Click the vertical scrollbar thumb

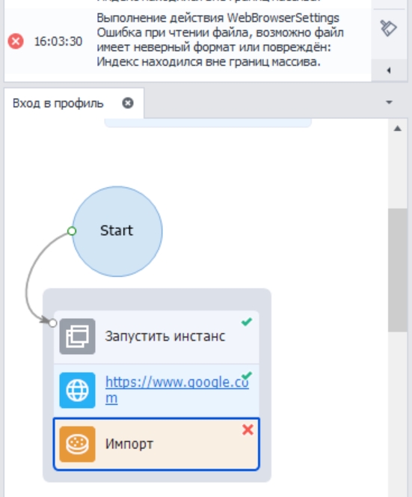click(x=398, y=270)
